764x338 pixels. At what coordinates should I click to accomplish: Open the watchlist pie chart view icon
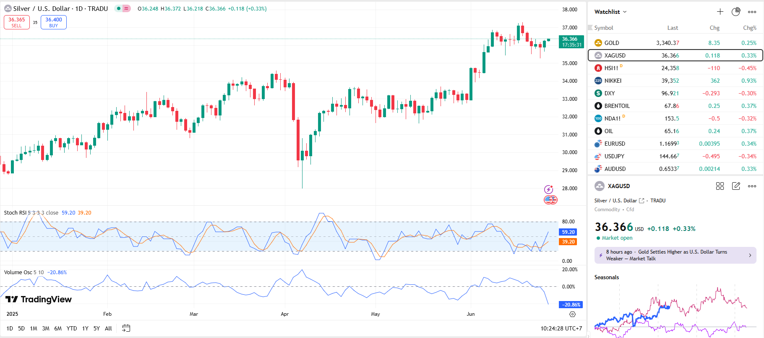coord(736,12)
